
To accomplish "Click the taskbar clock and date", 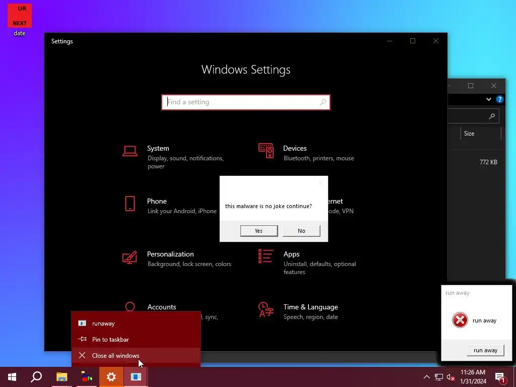I will click(x=473, y=377).
